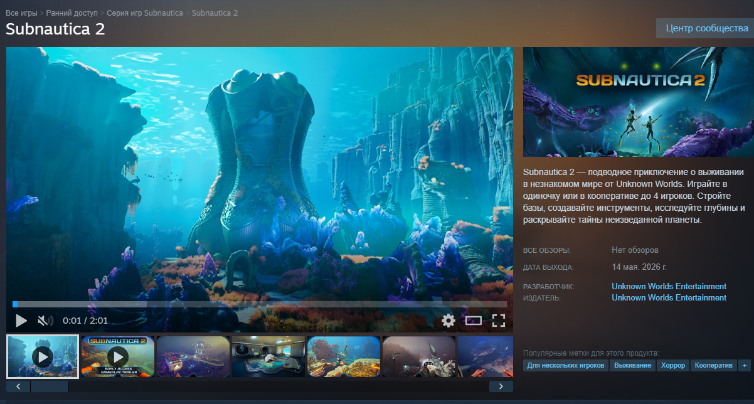Click the thumbnail strip scrollbar handle

click(x=50, y=386)
